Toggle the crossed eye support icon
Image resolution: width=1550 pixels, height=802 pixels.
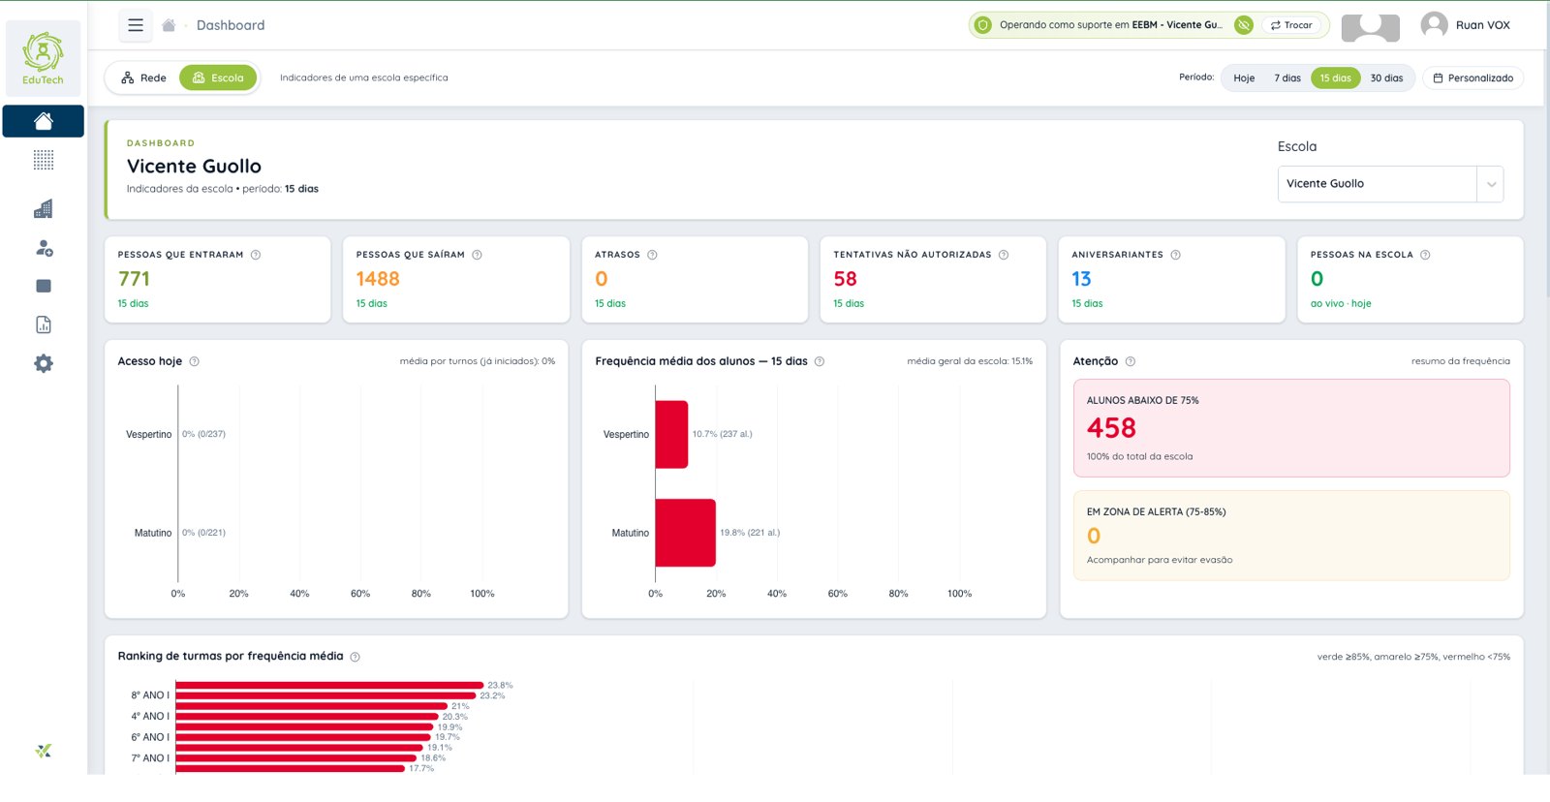click(x=1244, y=25)
